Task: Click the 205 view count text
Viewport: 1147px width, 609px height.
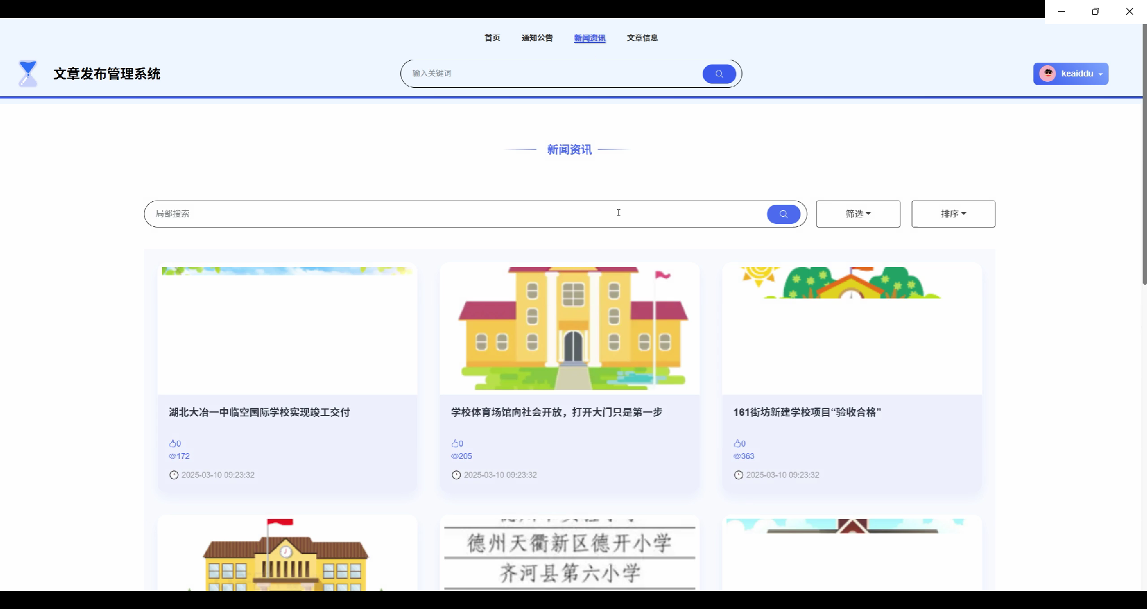Action: point(465,456)
